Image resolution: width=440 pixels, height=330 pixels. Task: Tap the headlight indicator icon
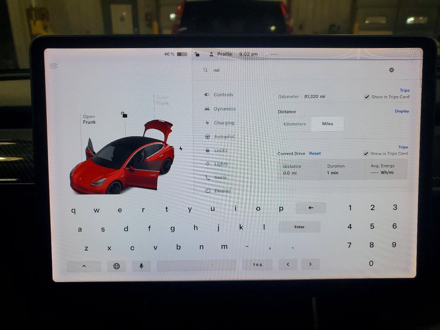click(54, 66)
